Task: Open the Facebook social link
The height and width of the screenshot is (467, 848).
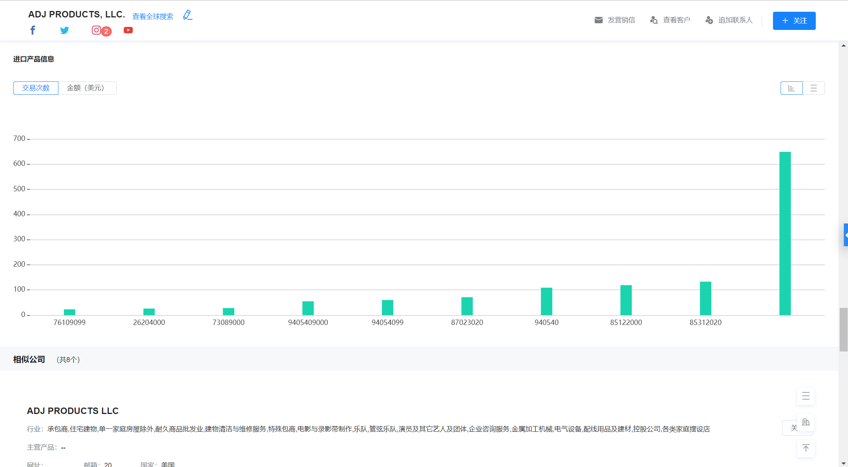Action: point(33,30)
